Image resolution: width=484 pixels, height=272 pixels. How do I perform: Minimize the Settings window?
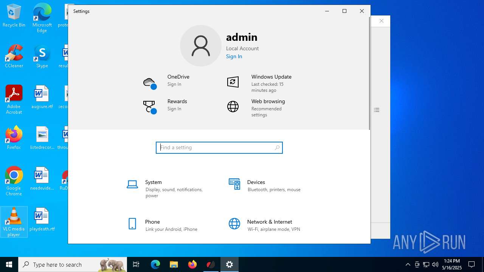(x=327, y=11)
